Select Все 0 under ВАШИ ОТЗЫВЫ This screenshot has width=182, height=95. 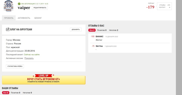tap(6, 93)
